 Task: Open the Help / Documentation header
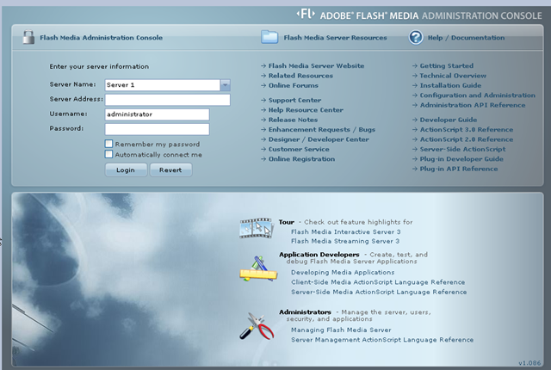point(466,38)
